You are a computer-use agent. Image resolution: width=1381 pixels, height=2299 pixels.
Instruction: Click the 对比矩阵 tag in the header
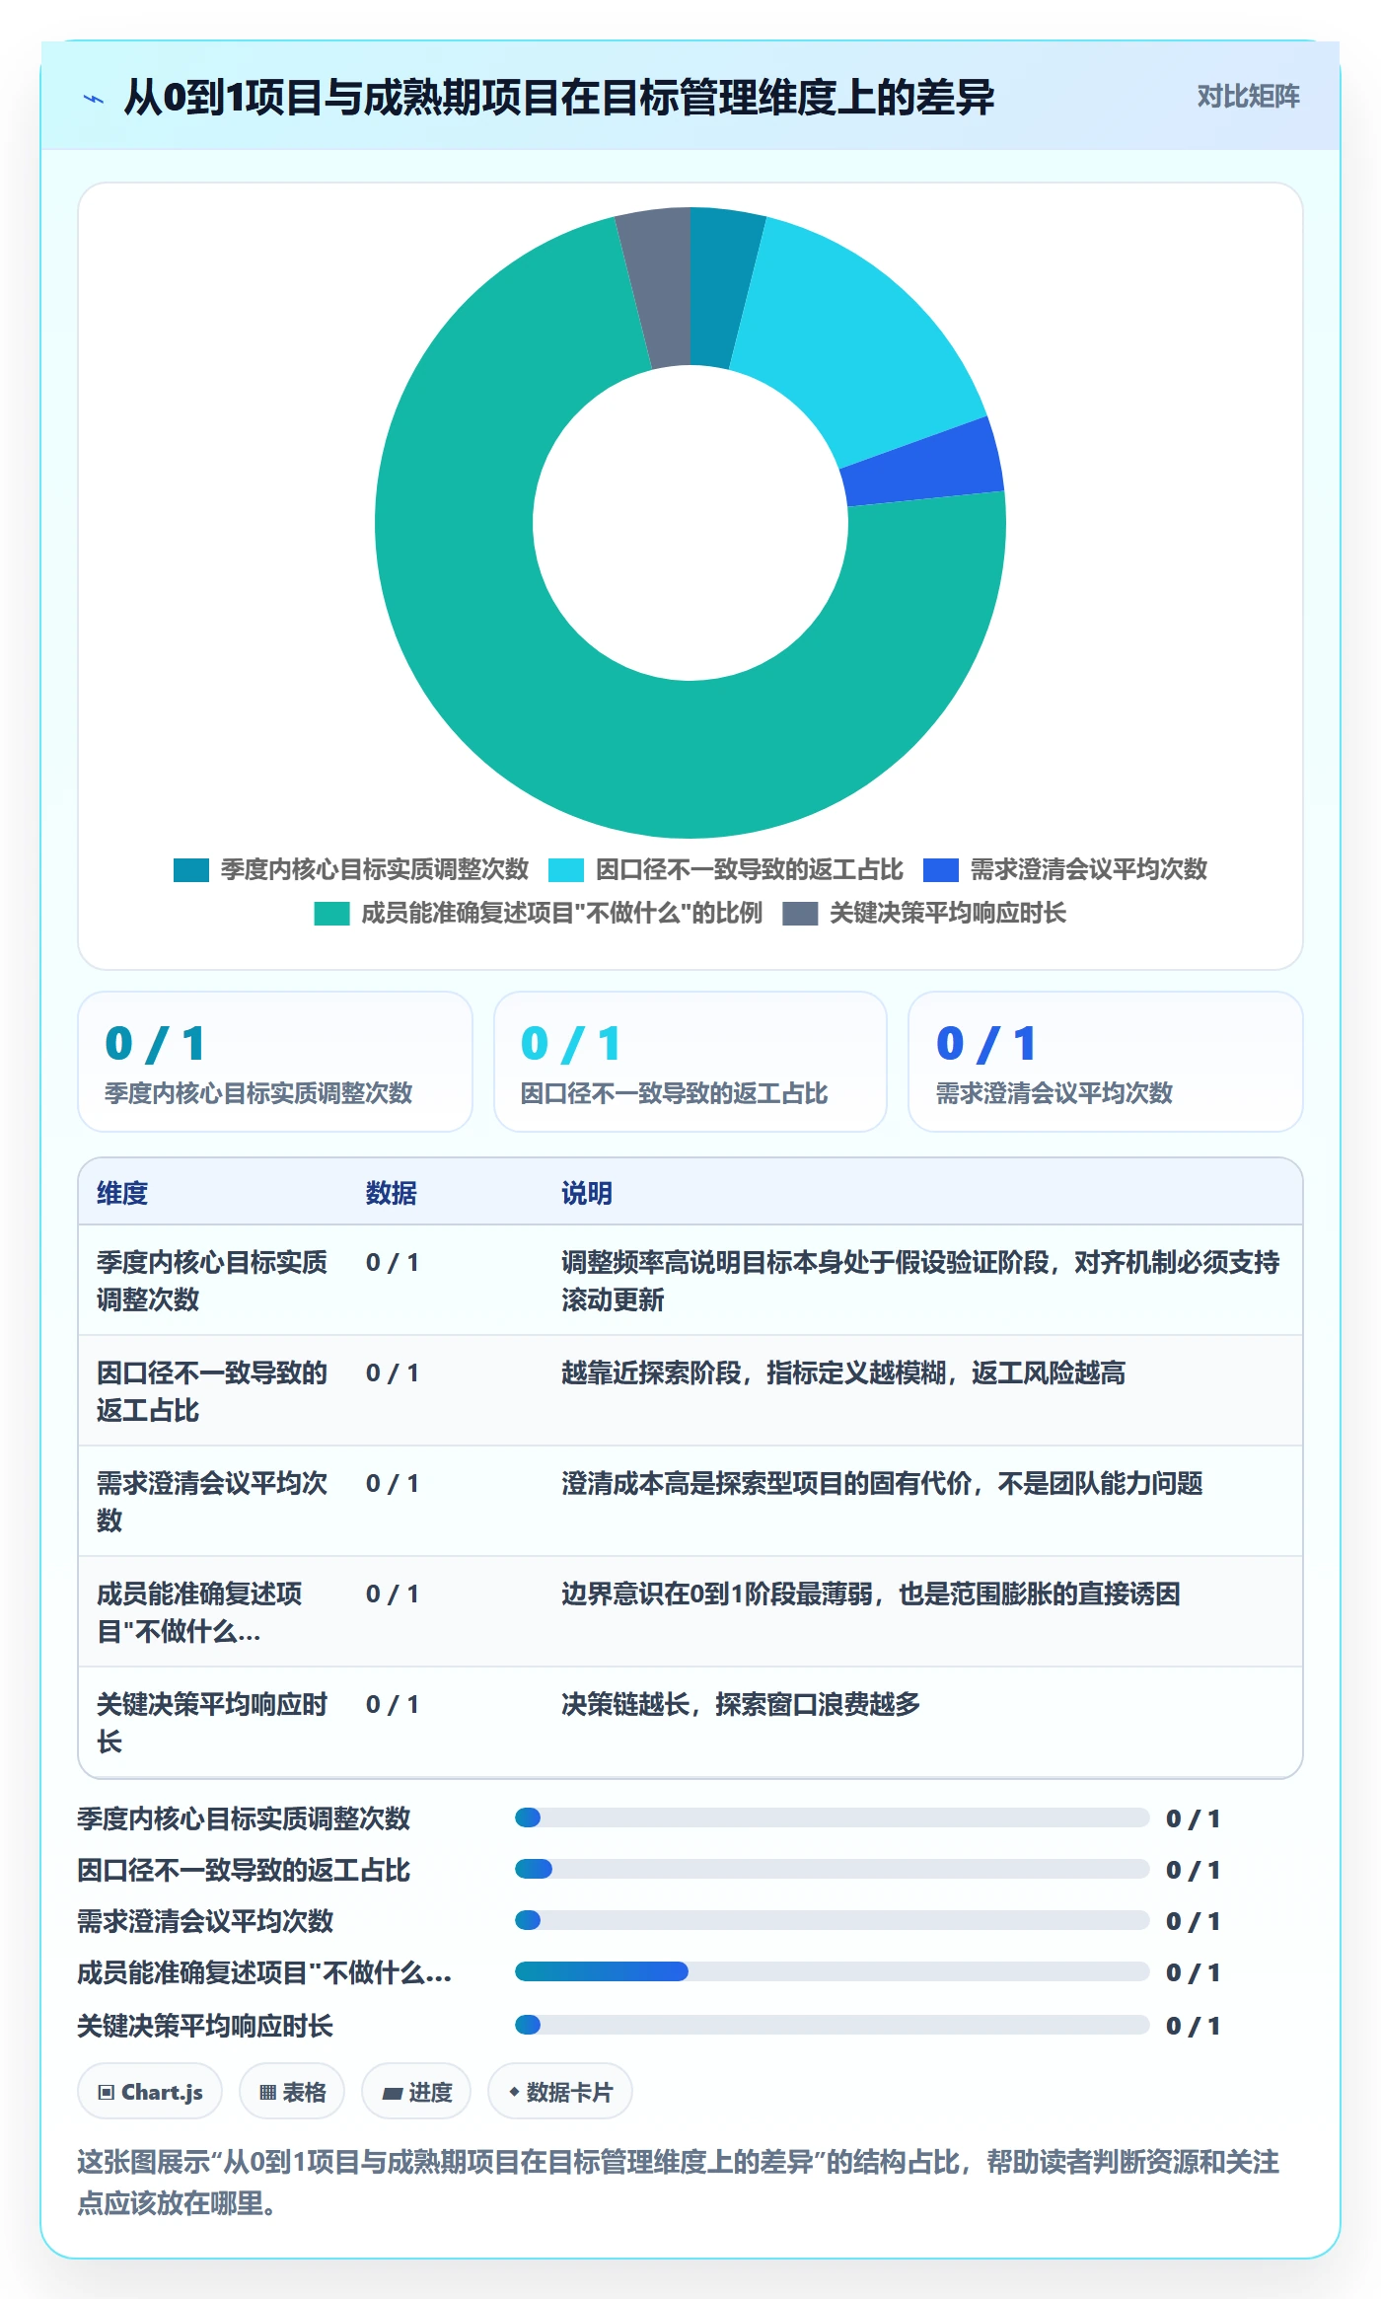pos(1248,96)
